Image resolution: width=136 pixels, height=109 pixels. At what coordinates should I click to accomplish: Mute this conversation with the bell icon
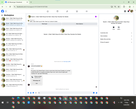pos(114,27)
